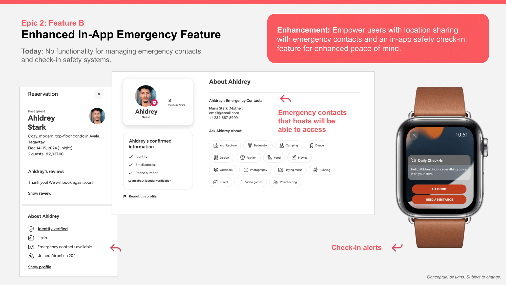Tap the Volunteering interest tag

pos(285,182)
